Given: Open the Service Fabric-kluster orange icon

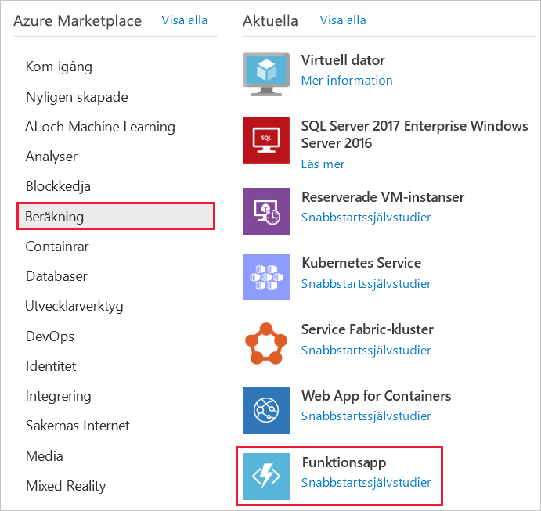Looking at the screenshot, I should (266, 344).
